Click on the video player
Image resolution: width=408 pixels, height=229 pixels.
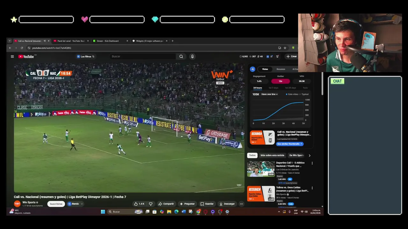(129, 128)
